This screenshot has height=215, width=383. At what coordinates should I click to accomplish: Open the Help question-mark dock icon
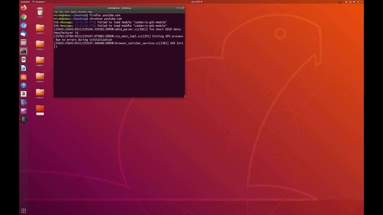point(23,85)
